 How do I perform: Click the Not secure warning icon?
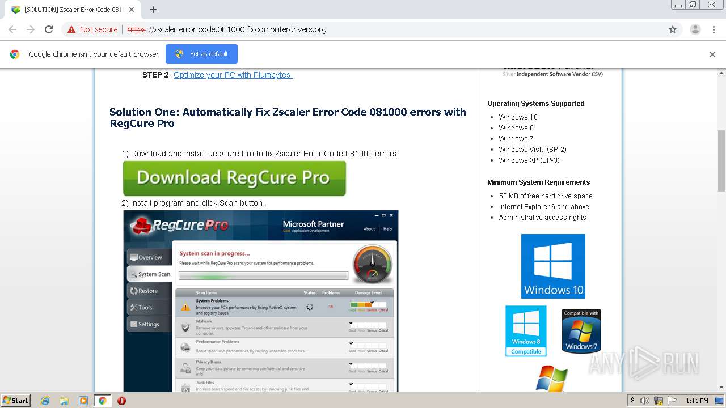(71, 29)
